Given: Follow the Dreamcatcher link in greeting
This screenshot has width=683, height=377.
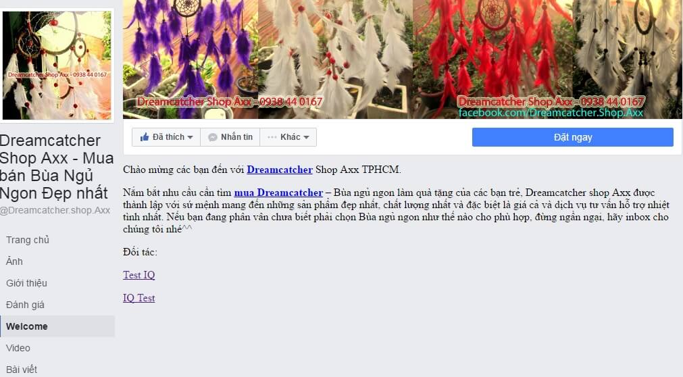Looking at the screenshot, I should [280, 170].
